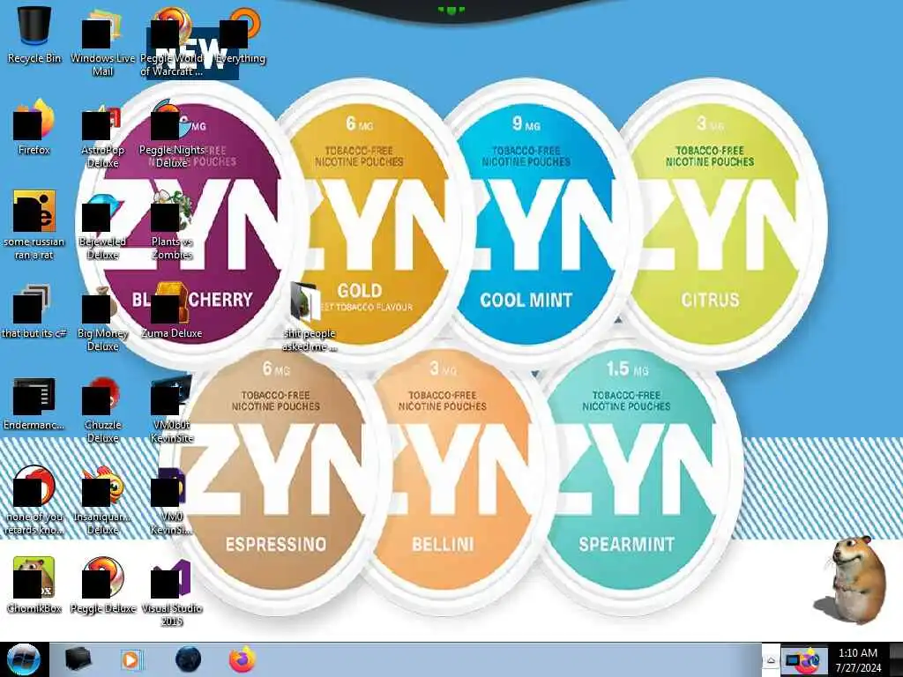Open media player from the taskbar
The width and height of the screenshot is (903, 677).
click(x=131, y=659)
